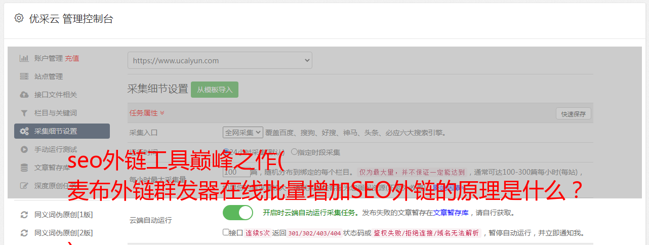The image size is (649, 245).
Task: Click the hourly max collection input 100
Action: [236, 172]
